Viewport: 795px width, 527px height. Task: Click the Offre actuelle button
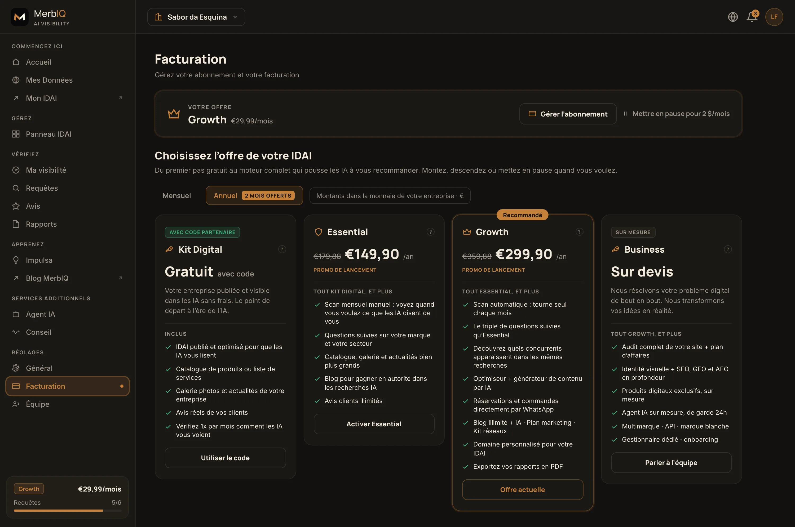(x=523, y=490)
